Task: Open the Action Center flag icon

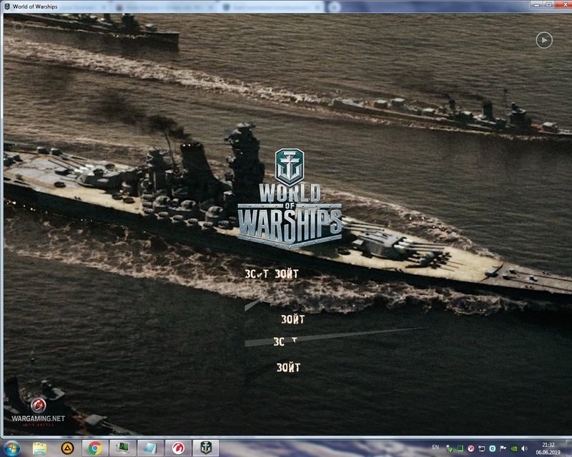Action: (503, 448)
